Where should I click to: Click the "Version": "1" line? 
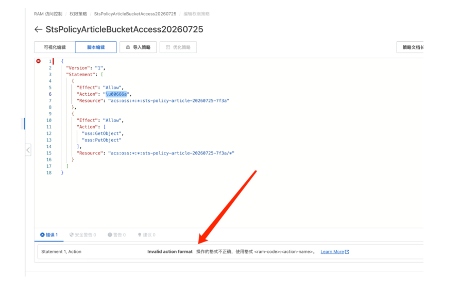[86, 68]
